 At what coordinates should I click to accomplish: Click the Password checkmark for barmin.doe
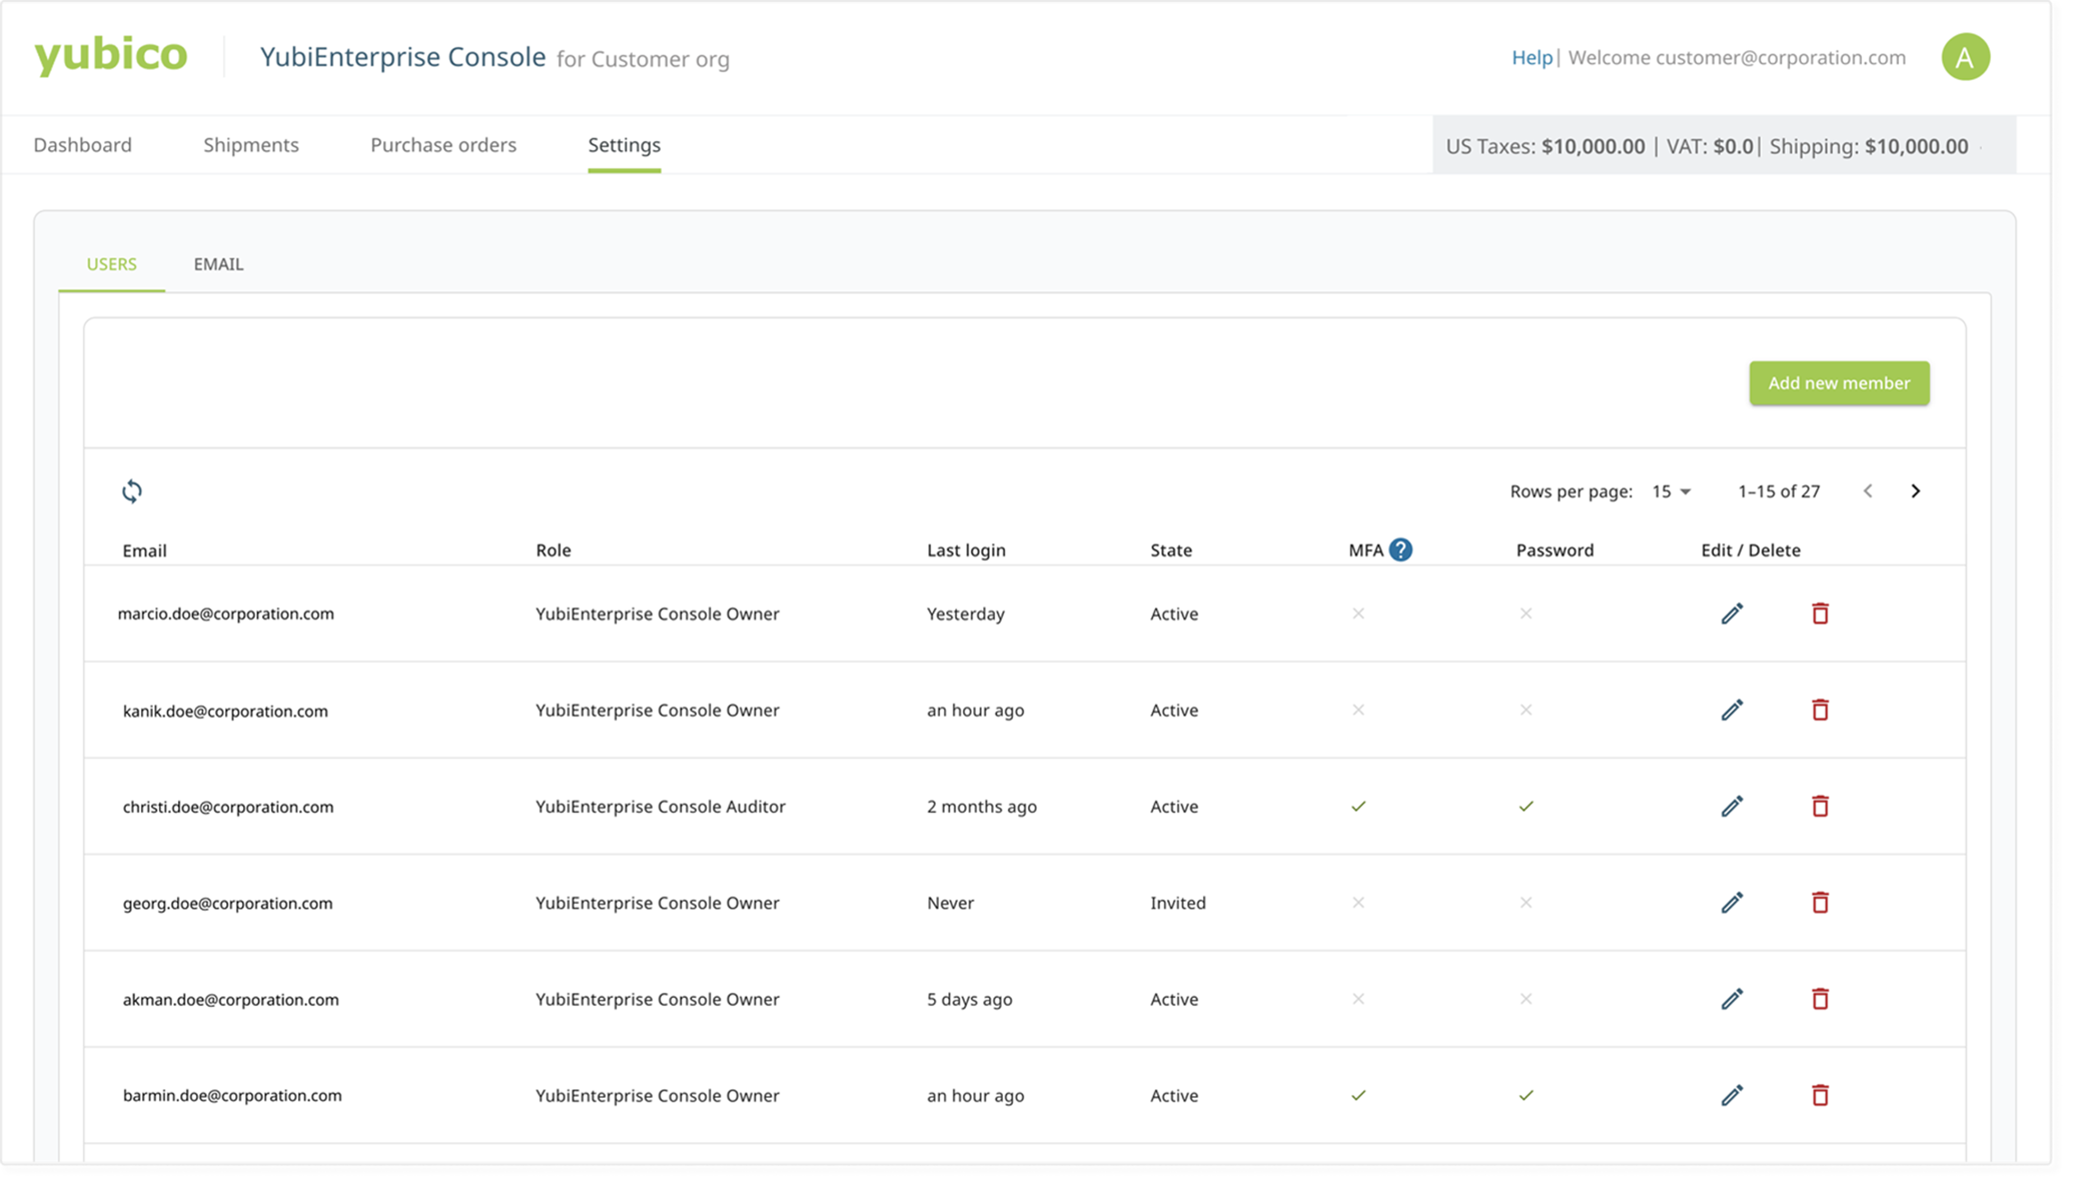[x=1526, y=1095]
